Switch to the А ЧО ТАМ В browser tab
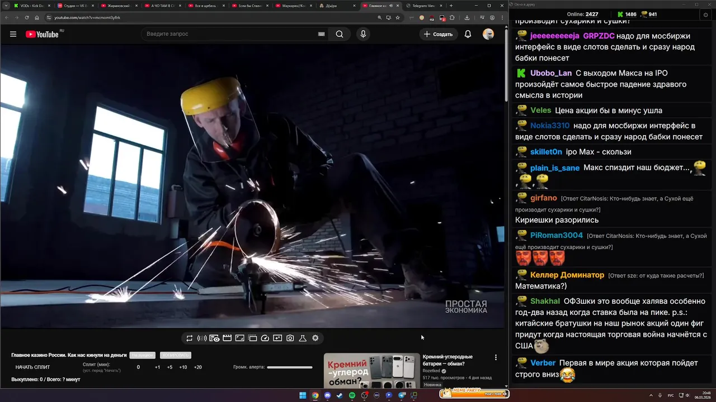716x402 pixels. 162,6
